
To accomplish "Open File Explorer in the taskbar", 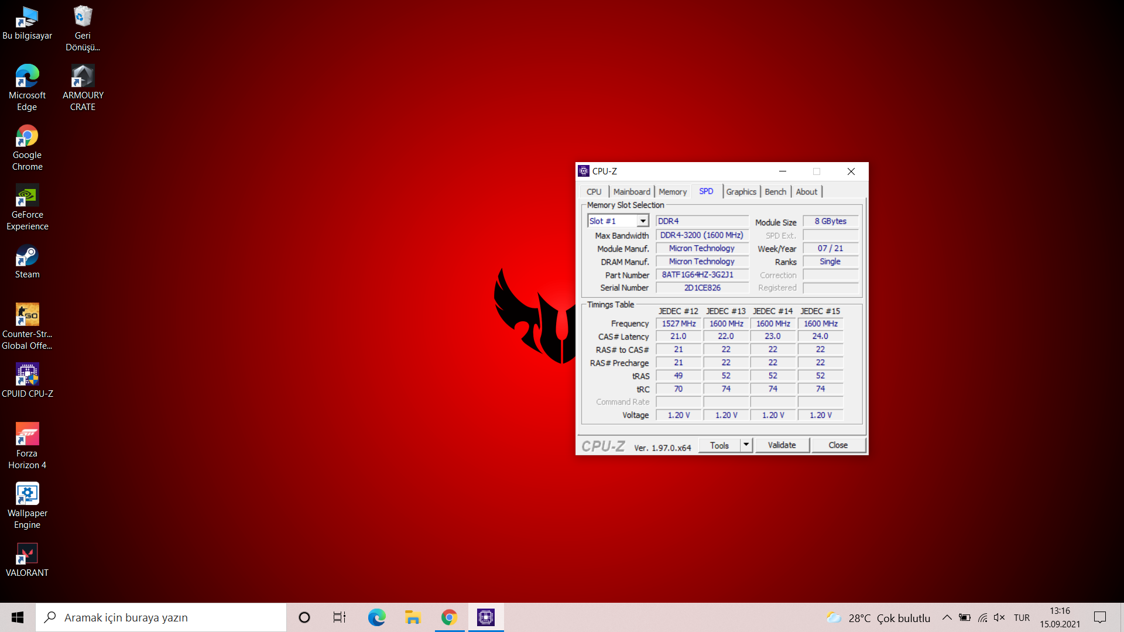I will [x=413, y=617].
